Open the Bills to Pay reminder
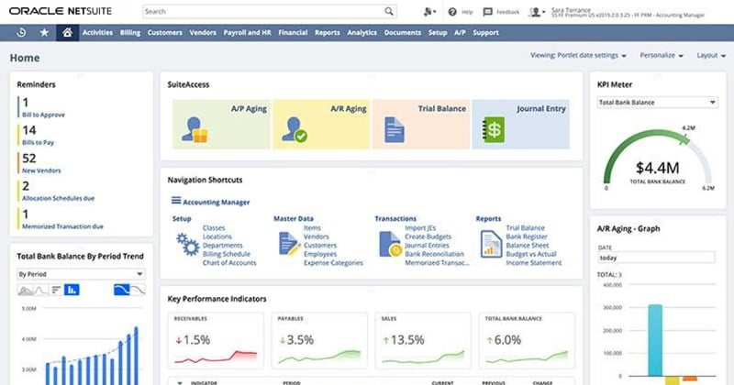This screenshot has height=385, width=734. pos(38,142)
